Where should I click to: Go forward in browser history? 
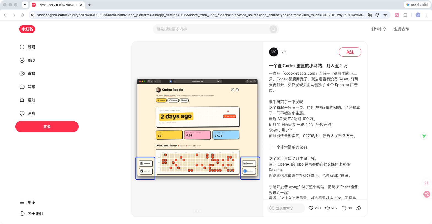(x=14, y=15)
